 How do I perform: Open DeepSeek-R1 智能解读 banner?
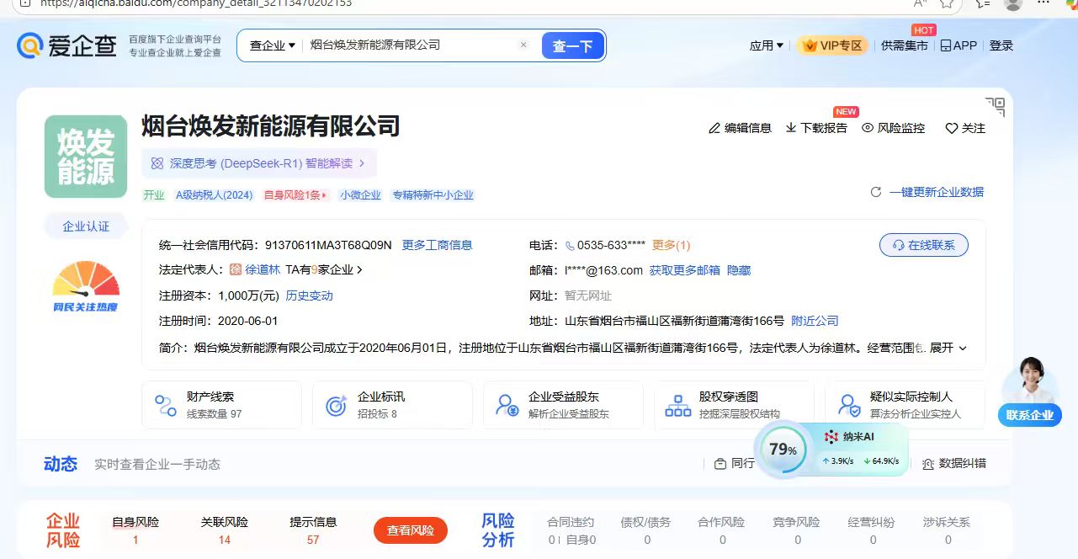(x=258, y=163)
